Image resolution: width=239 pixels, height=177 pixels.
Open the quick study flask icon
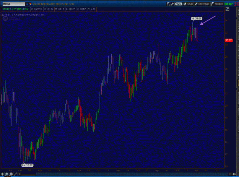(168, 4)
